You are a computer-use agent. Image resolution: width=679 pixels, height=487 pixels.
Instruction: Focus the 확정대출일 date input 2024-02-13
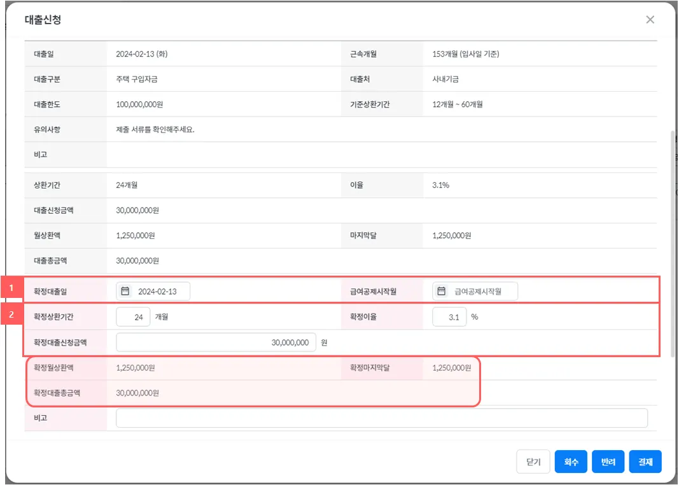pyautogui.click(x=153, y=291)
